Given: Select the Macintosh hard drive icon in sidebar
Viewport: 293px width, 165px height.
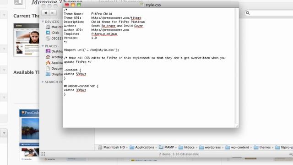Looking at the screenshot, I should (x=48, y=27).
